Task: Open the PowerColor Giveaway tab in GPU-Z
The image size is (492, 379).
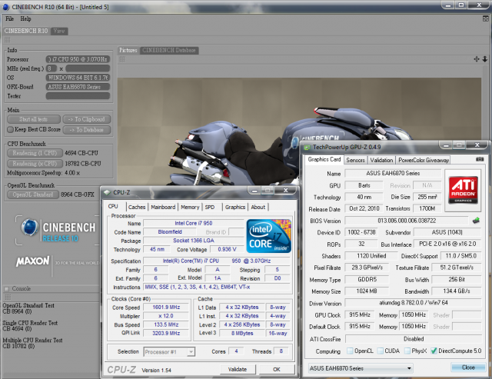Action: tap(424, 160)
